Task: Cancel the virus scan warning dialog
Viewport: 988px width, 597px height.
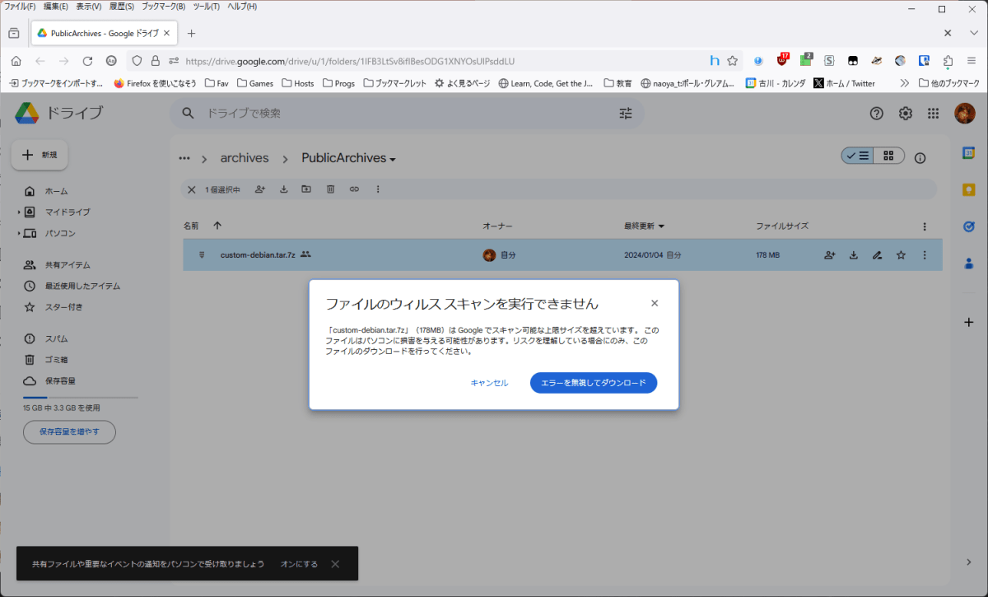Action: tap(489, 382)
